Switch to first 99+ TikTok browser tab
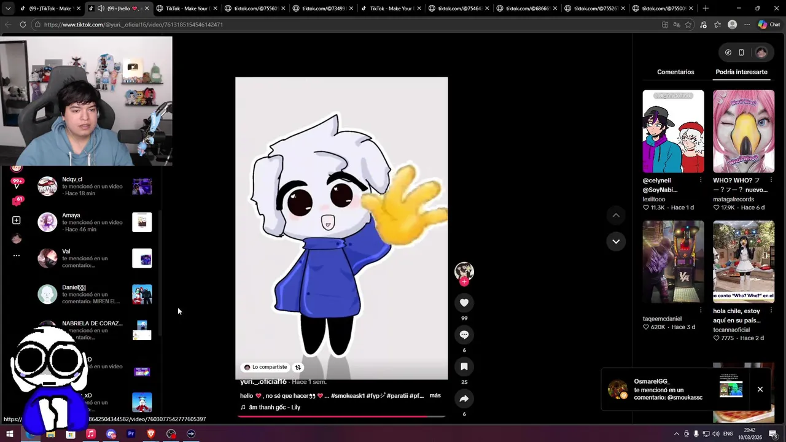This screenshot has height=442, width=786. coord(50,9)
